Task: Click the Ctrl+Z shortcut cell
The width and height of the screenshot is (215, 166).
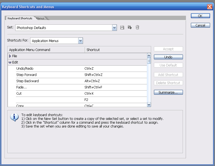Action: pyautogui.click(x=89, y=69)
